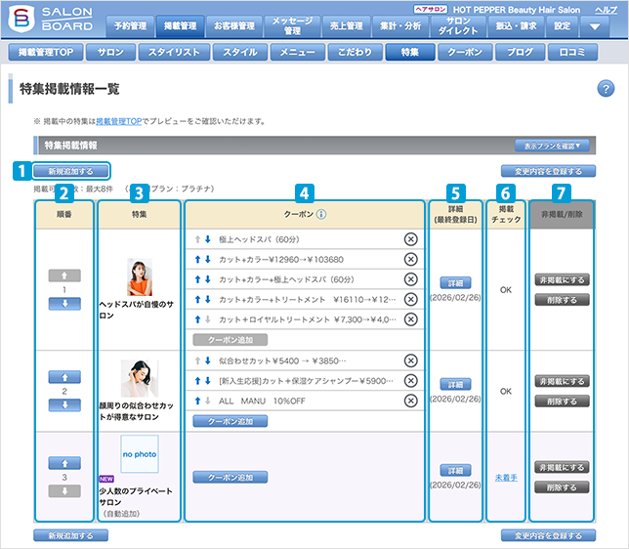The width and height of the screenshot is (629, 549).
Task: Click the bottom 新規追加する button
Action: 70,535
